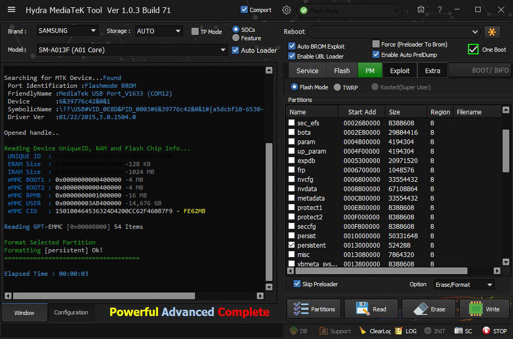The image size is (513, 339).
Task: Switch to the Exploit tab
Action: point(400,71)
